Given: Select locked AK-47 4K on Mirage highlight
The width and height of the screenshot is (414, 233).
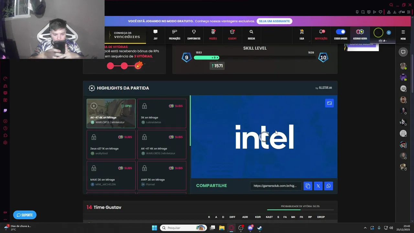Looking at the screenshot, I should coord(162,145).
